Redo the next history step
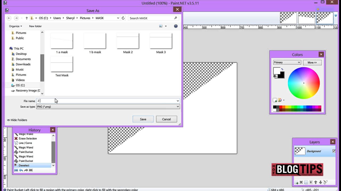 26,170
